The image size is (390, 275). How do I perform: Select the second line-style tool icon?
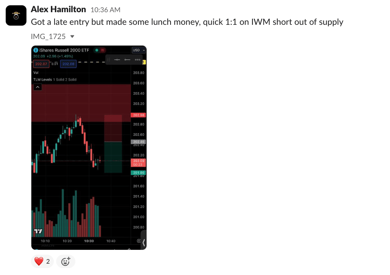click(127, 60)
